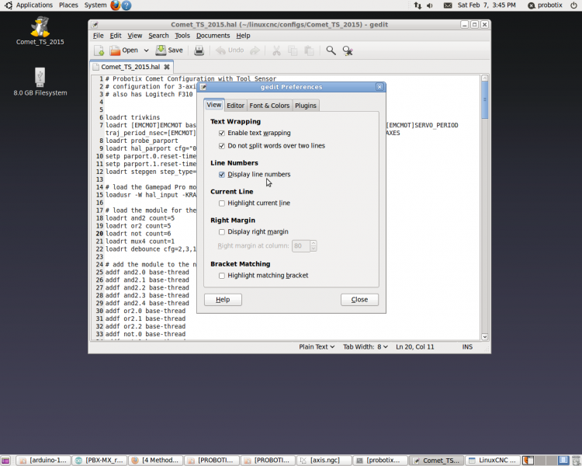582x466 pixels.
Task: Open the Comet_TS_2015 desktop icon
Action: coord(40,29)
